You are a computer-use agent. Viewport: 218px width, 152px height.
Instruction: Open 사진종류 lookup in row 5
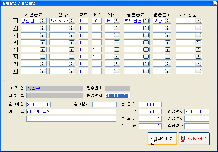(43, 50)
